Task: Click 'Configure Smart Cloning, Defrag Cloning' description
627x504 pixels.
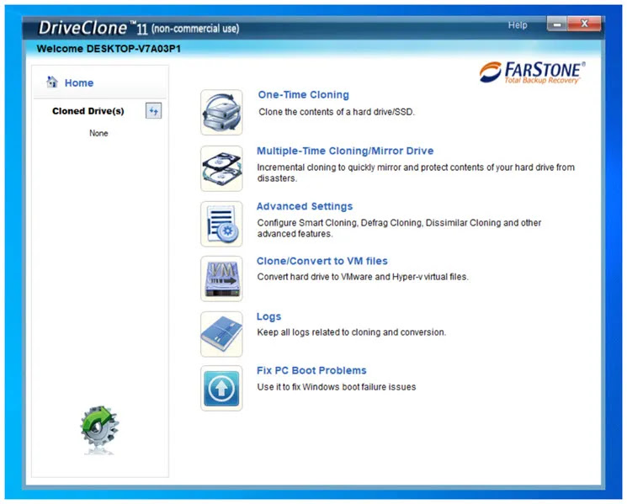Action: [399, 228]
